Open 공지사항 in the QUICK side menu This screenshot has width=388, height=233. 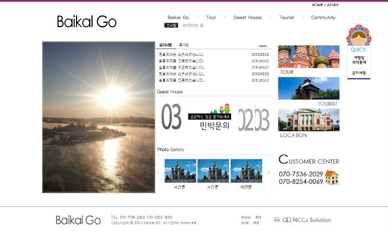click(x=359, y=73)
